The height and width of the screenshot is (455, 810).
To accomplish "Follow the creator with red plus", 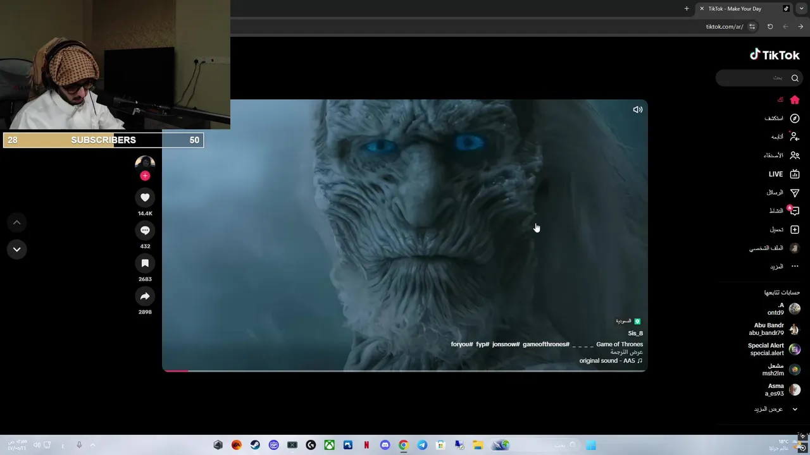I will [145, 176].
